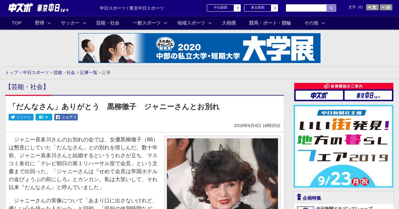
Task: Go to トップ breadcrumb link
Action: 11,72
